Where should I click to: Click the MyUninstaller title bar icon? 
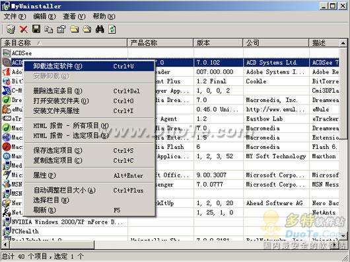pos(6,6)
